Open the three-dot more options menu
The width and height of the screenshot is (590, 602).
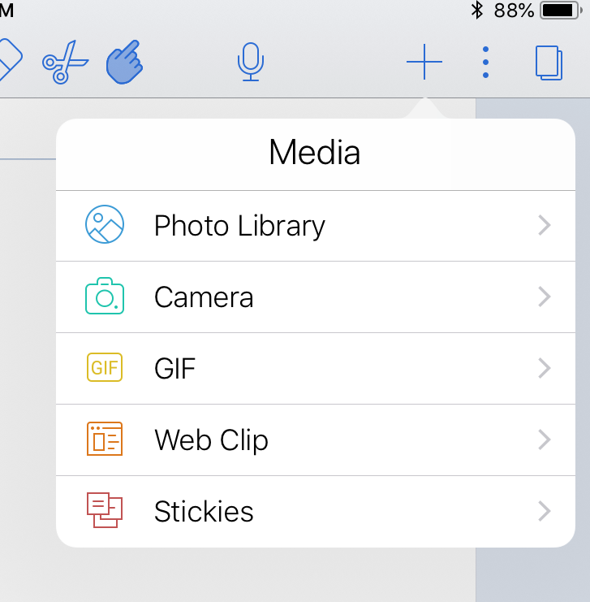pos(485,62)
